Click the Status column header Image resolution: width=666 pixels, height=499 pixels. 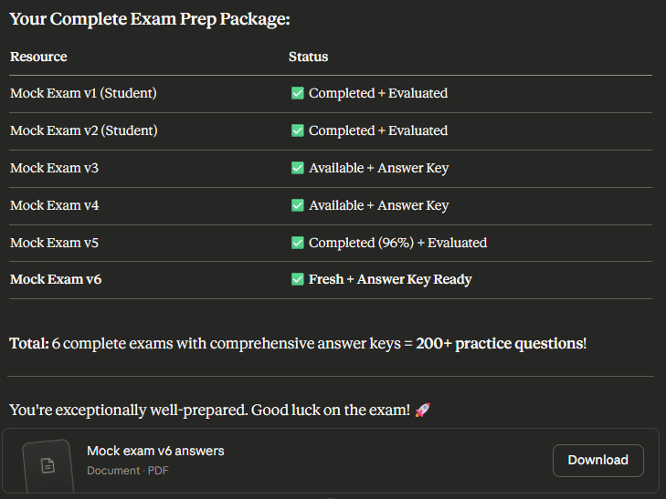308,57
